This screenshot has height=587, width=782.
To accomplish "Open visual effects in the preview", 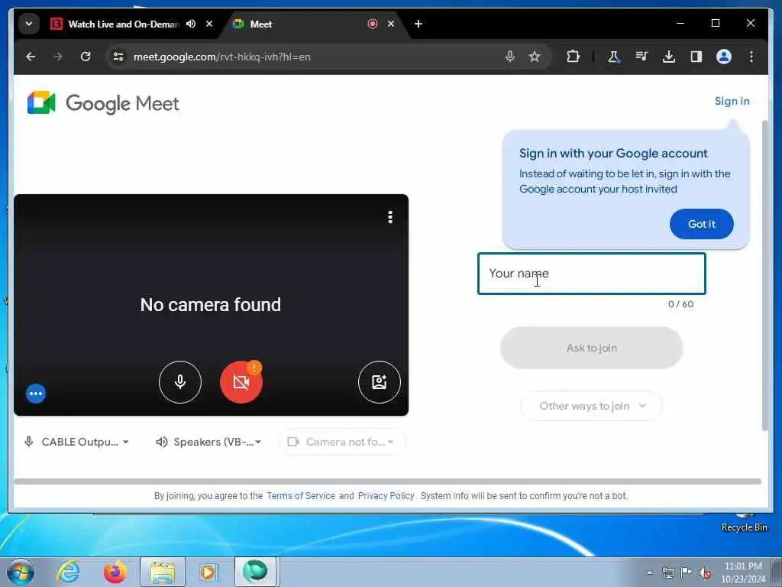I will point(379,382).
